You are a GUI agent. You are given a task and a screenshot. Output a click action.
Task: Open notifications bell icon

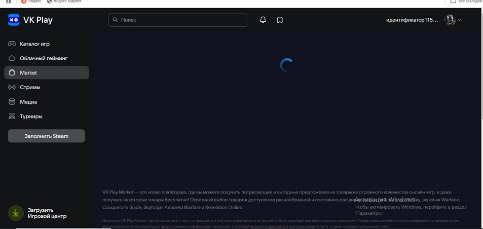[x=263, y=20]
